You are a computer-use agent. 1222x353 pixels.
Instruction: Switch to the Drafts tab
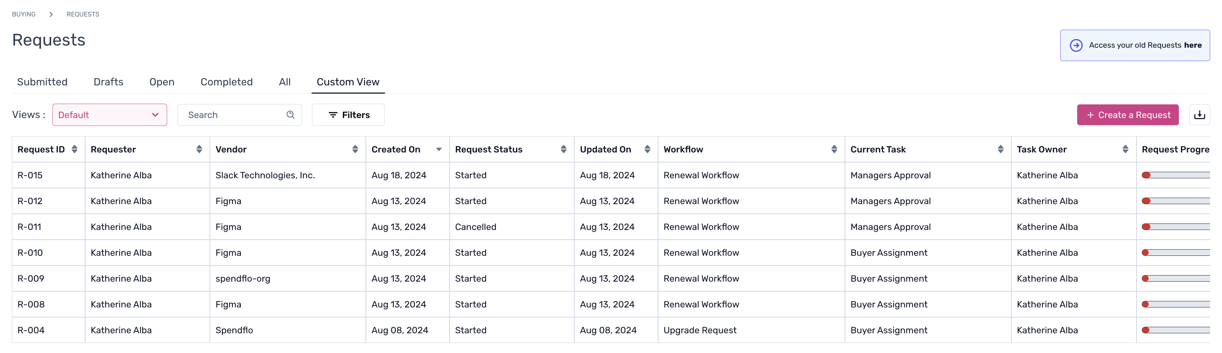[108, 82]
